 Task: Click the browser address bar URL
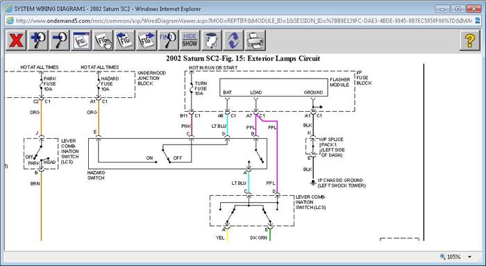[244, 21]
